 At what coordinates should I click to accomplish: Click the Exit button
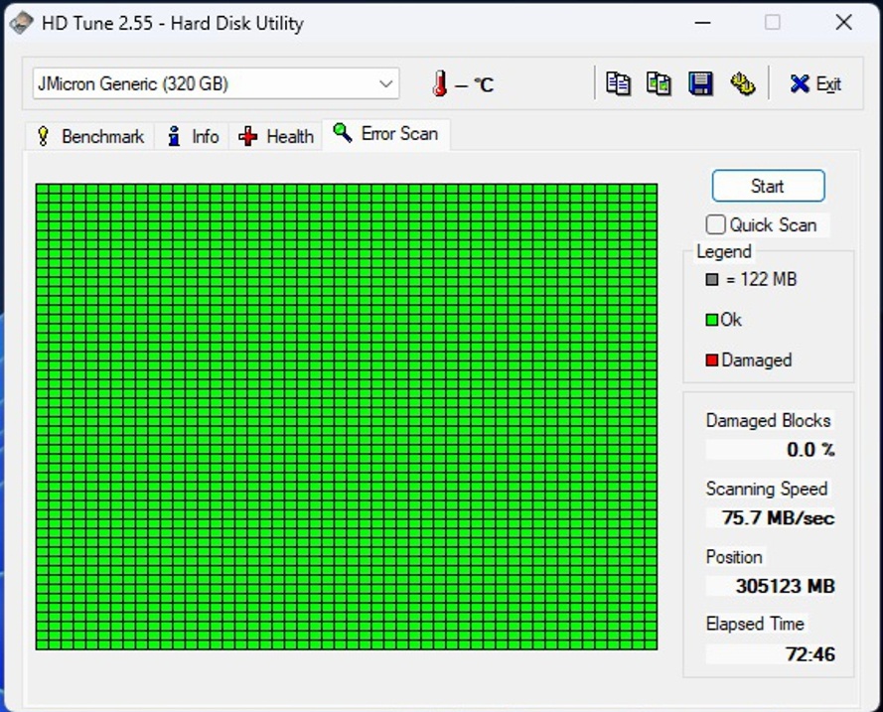815,84
